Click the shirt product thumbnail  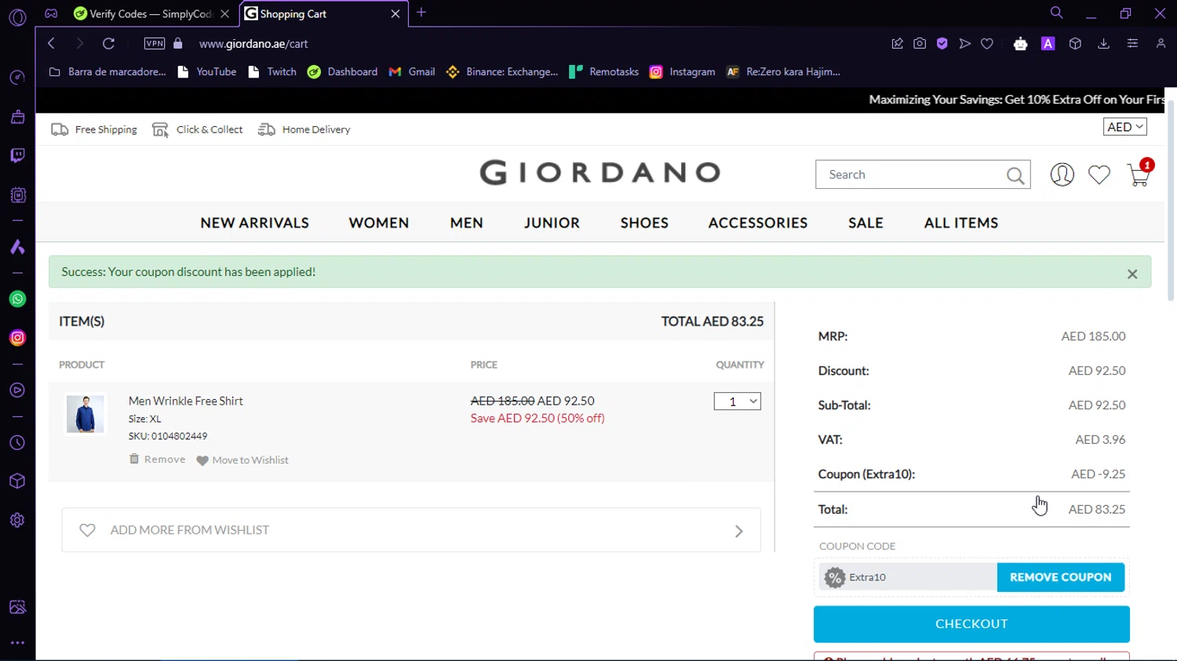(85, 414)
